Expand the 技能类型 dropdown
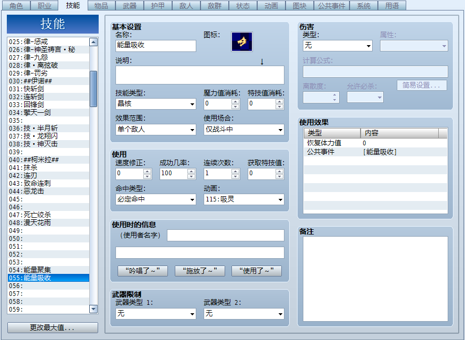 156,104
